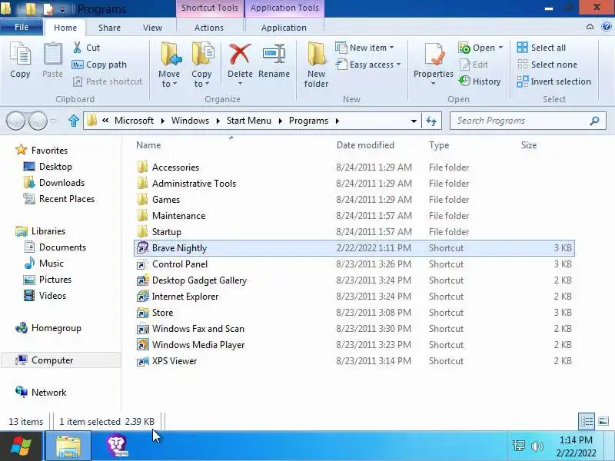
Task: Collapse the ribbon with the chevron
Action: point(590,27)
